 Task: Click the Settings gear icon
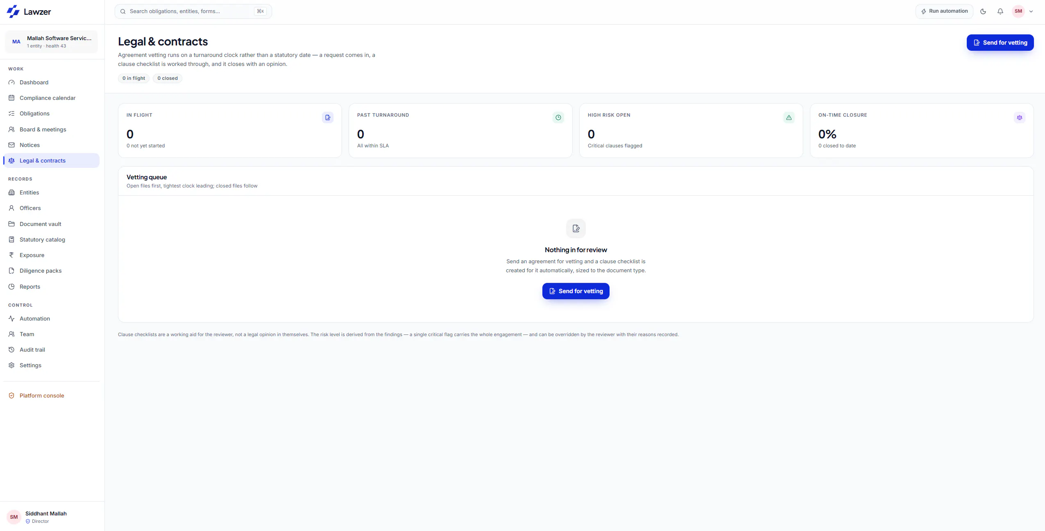(11, 365)
